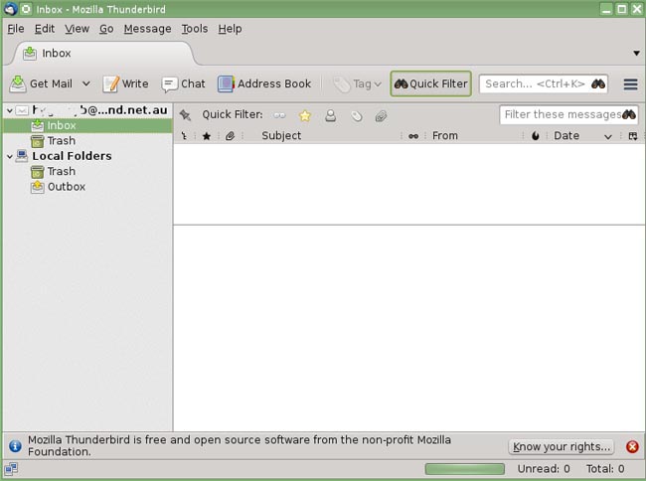Click the progress bar in status bar

pos(465,469)
